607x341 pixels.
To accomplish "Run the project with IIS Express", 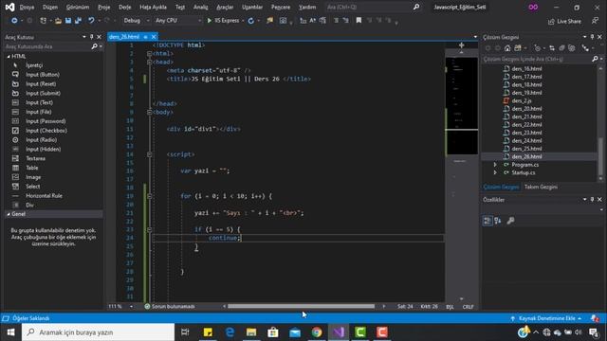I will click(223, 21).
